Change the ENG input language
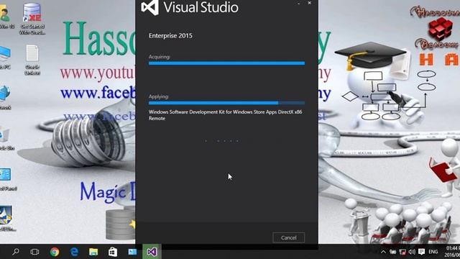Image resolution: width=460 pixels, height=259 pixels. 433,252
